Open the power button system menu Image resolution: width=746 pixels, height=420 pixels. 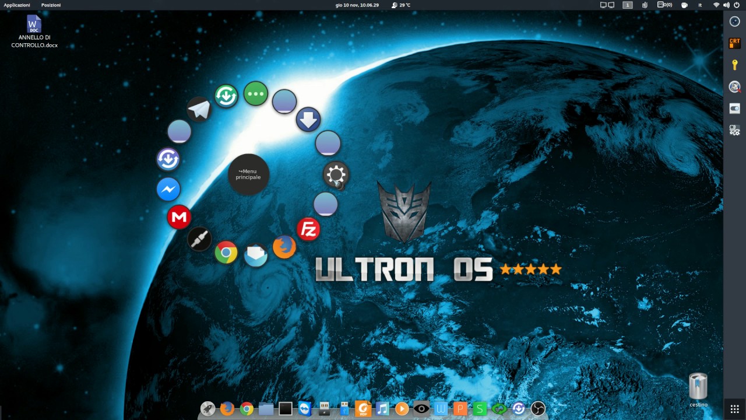737,5
